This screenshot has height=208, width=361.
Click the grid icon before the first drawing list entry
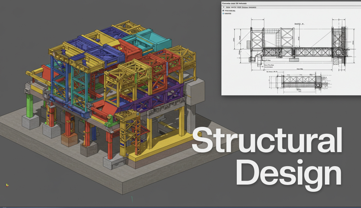tap(223, 10)
